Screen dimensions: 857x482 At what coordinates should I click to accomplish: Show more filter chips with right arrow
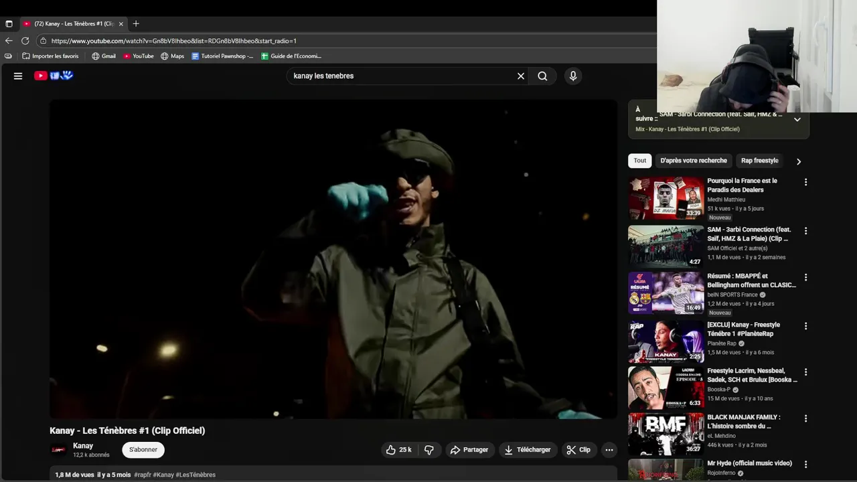click(799, 161)
